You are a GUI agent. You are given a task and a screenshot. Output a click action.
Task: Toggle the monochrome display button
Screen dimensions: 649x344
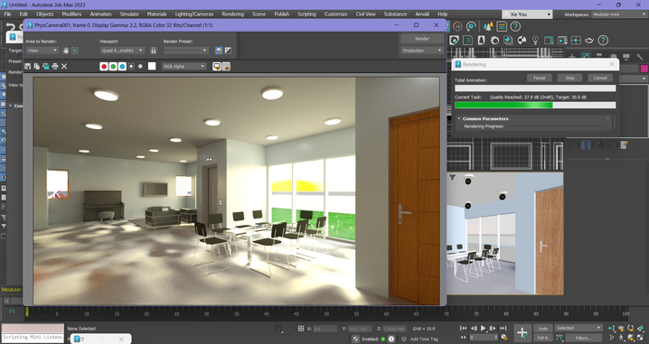(140, 66)
